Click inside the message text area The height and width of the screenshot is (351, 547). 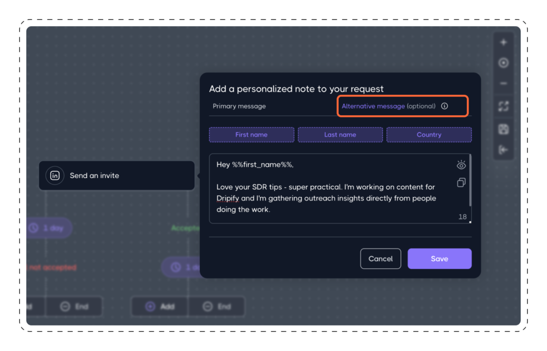(331, 192)
